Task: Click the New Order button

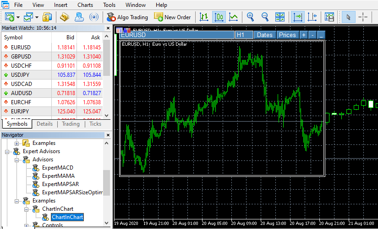Action: [x=172, y=17]
